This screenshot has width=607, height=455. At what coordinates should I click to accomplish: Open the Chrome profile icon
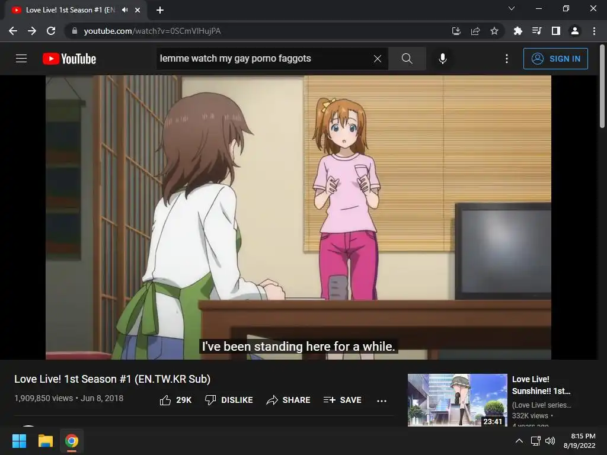pyautogui.click(x=575, y=31)
